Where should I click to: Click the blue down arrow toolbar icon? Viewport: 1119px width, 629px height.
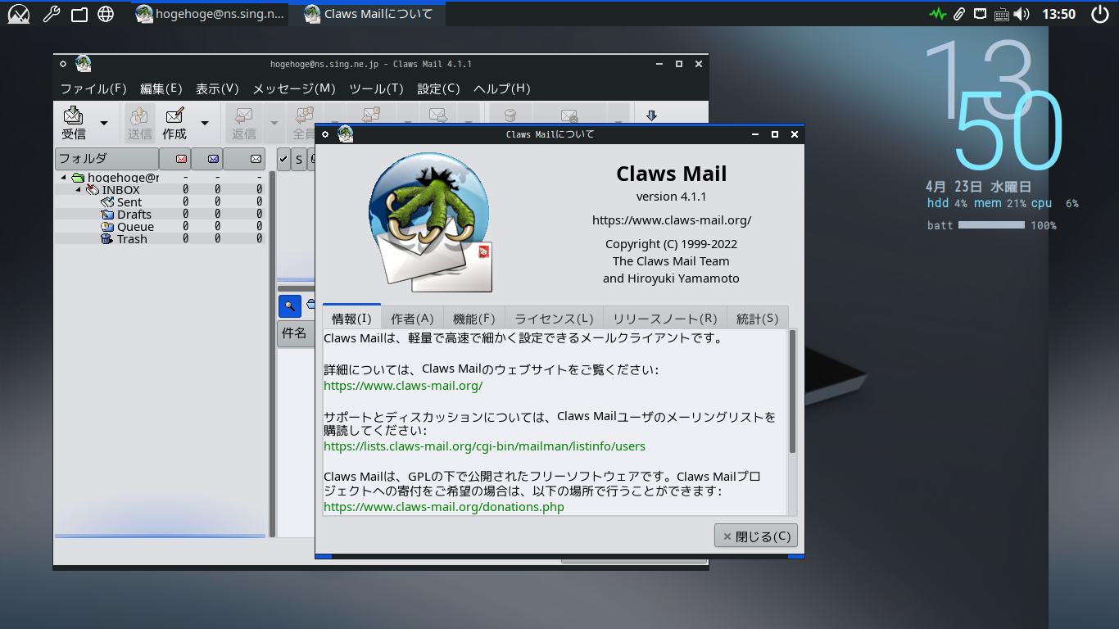(x=652, y=116)
